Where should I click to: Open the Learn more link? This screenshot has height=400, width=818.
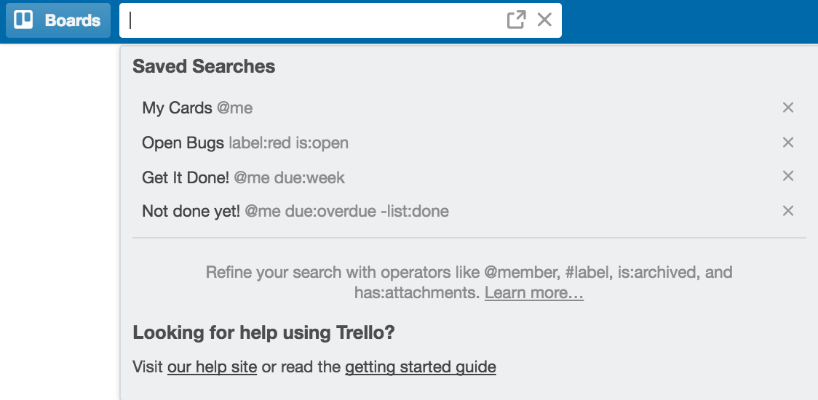pos(534,293)
